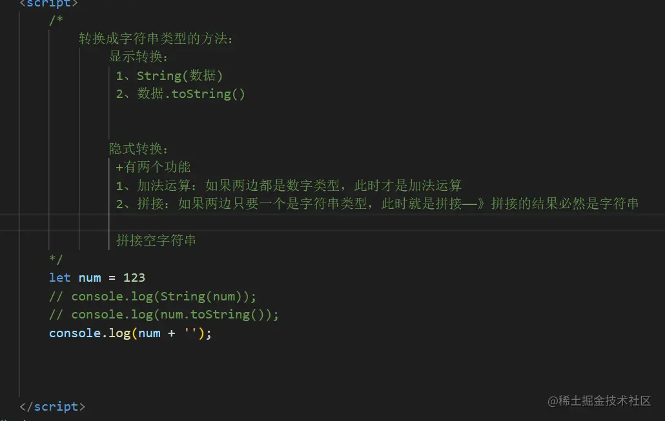665x421 pixels.
Task: Click the String(数据) comment line
Action: tap(169, 75)
